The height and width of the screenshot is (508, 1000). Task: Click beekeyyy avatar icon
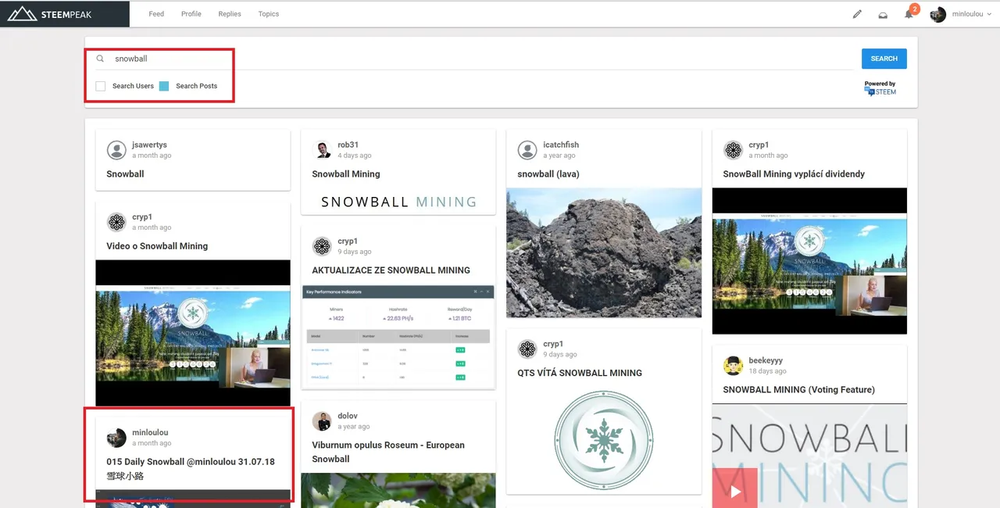(733, 366)
